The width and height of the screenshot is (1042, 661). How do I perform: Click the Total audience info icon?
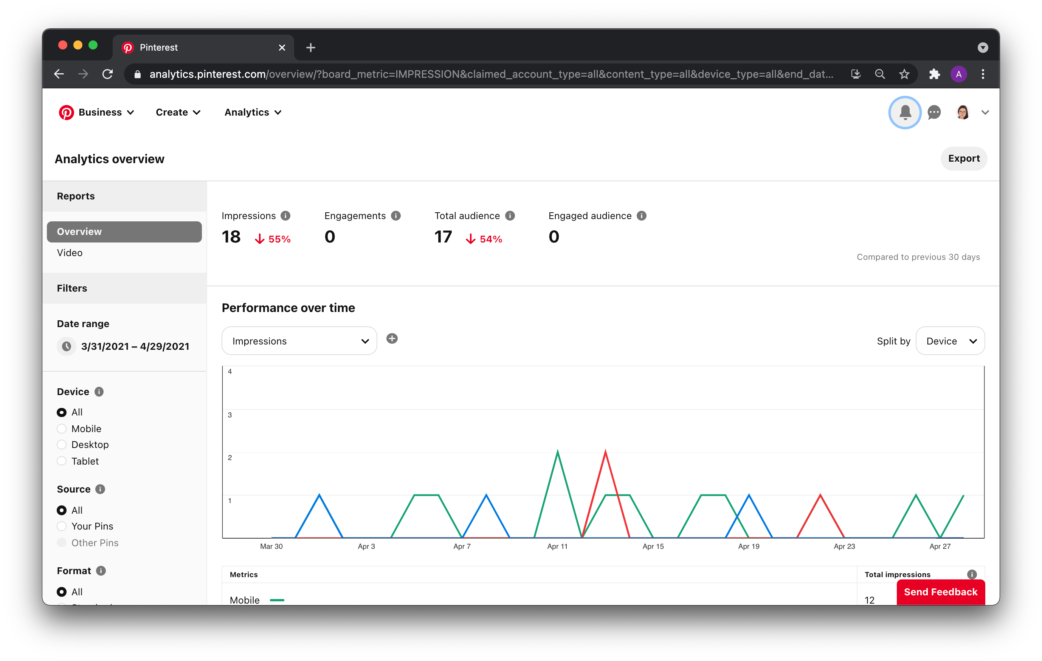(510, 216)
